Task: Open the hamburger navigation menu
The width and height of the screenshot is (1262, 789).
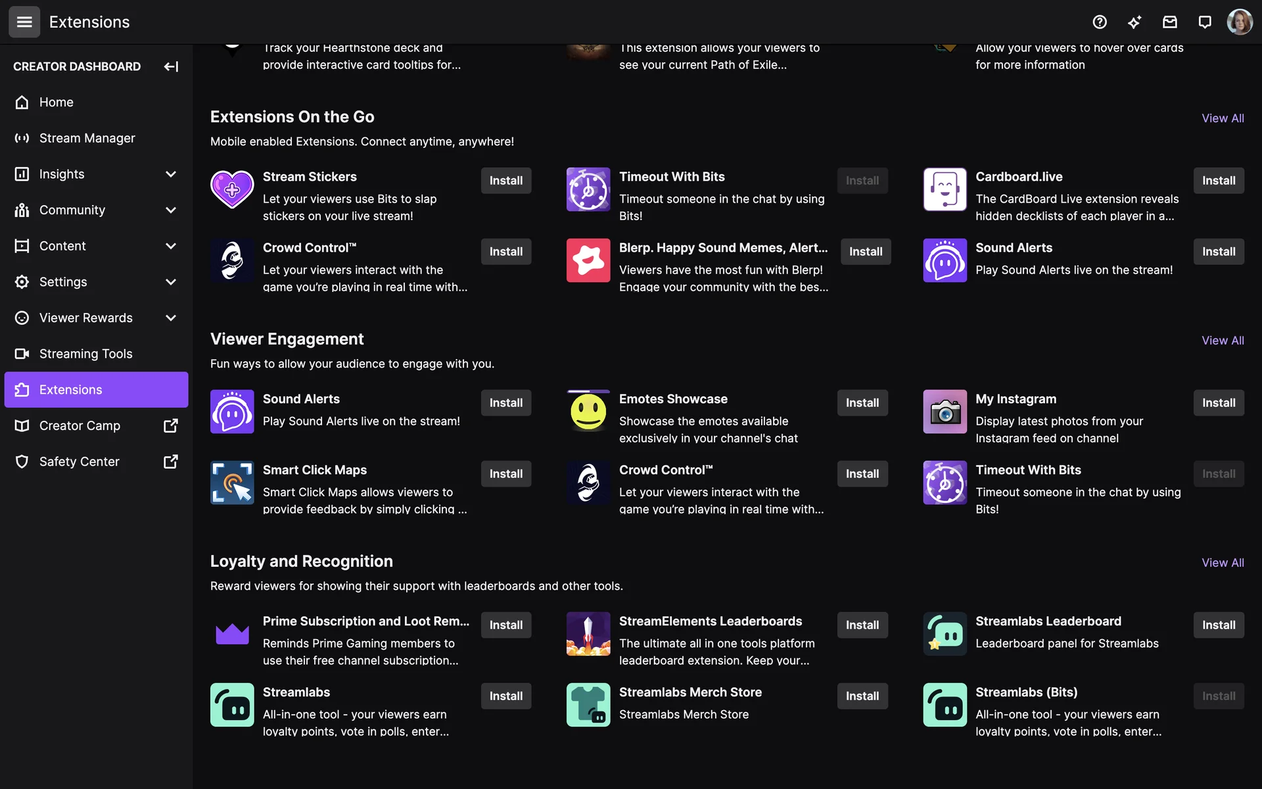Action: pos(24,22)
